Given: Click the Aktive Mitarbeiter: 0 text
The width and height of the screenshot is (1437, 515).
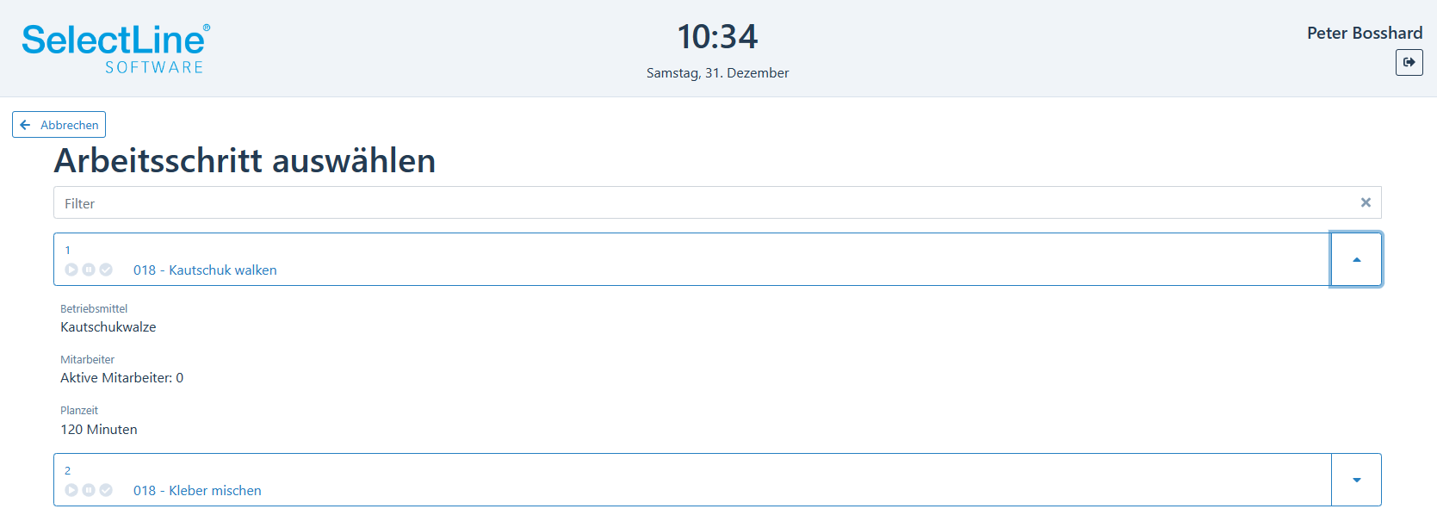Looking at the screenshot, I should coord(121,378).
